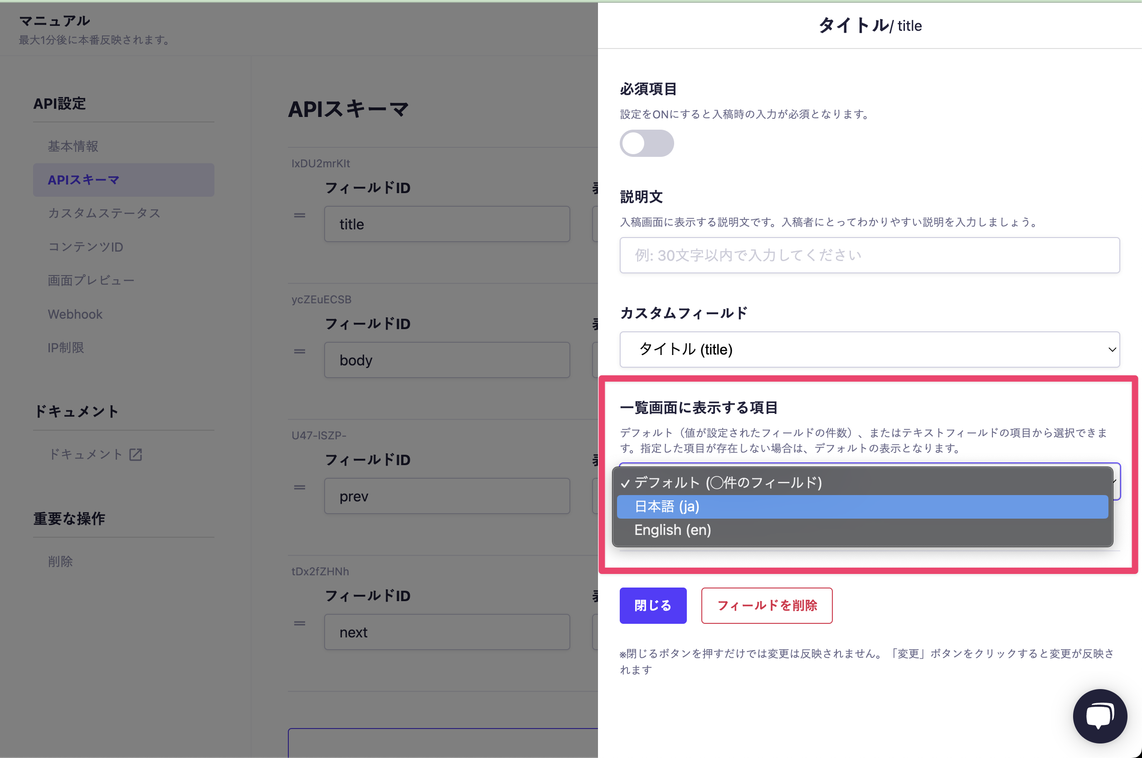Click the external link icon beside ドキュメント
This screenshot has width=1142, height=758.
click(x=136, y=454)
